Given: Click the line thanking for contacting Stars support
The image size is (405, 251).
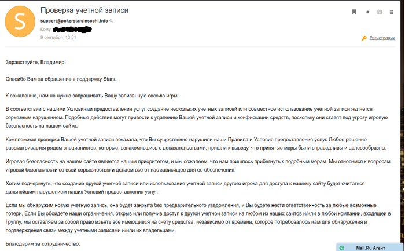Looking at the screenshot, I should pyautogui.click(x=61, y=78).
